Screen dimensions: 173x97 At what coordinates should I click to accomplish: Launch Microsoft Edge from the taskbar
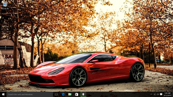63,94
